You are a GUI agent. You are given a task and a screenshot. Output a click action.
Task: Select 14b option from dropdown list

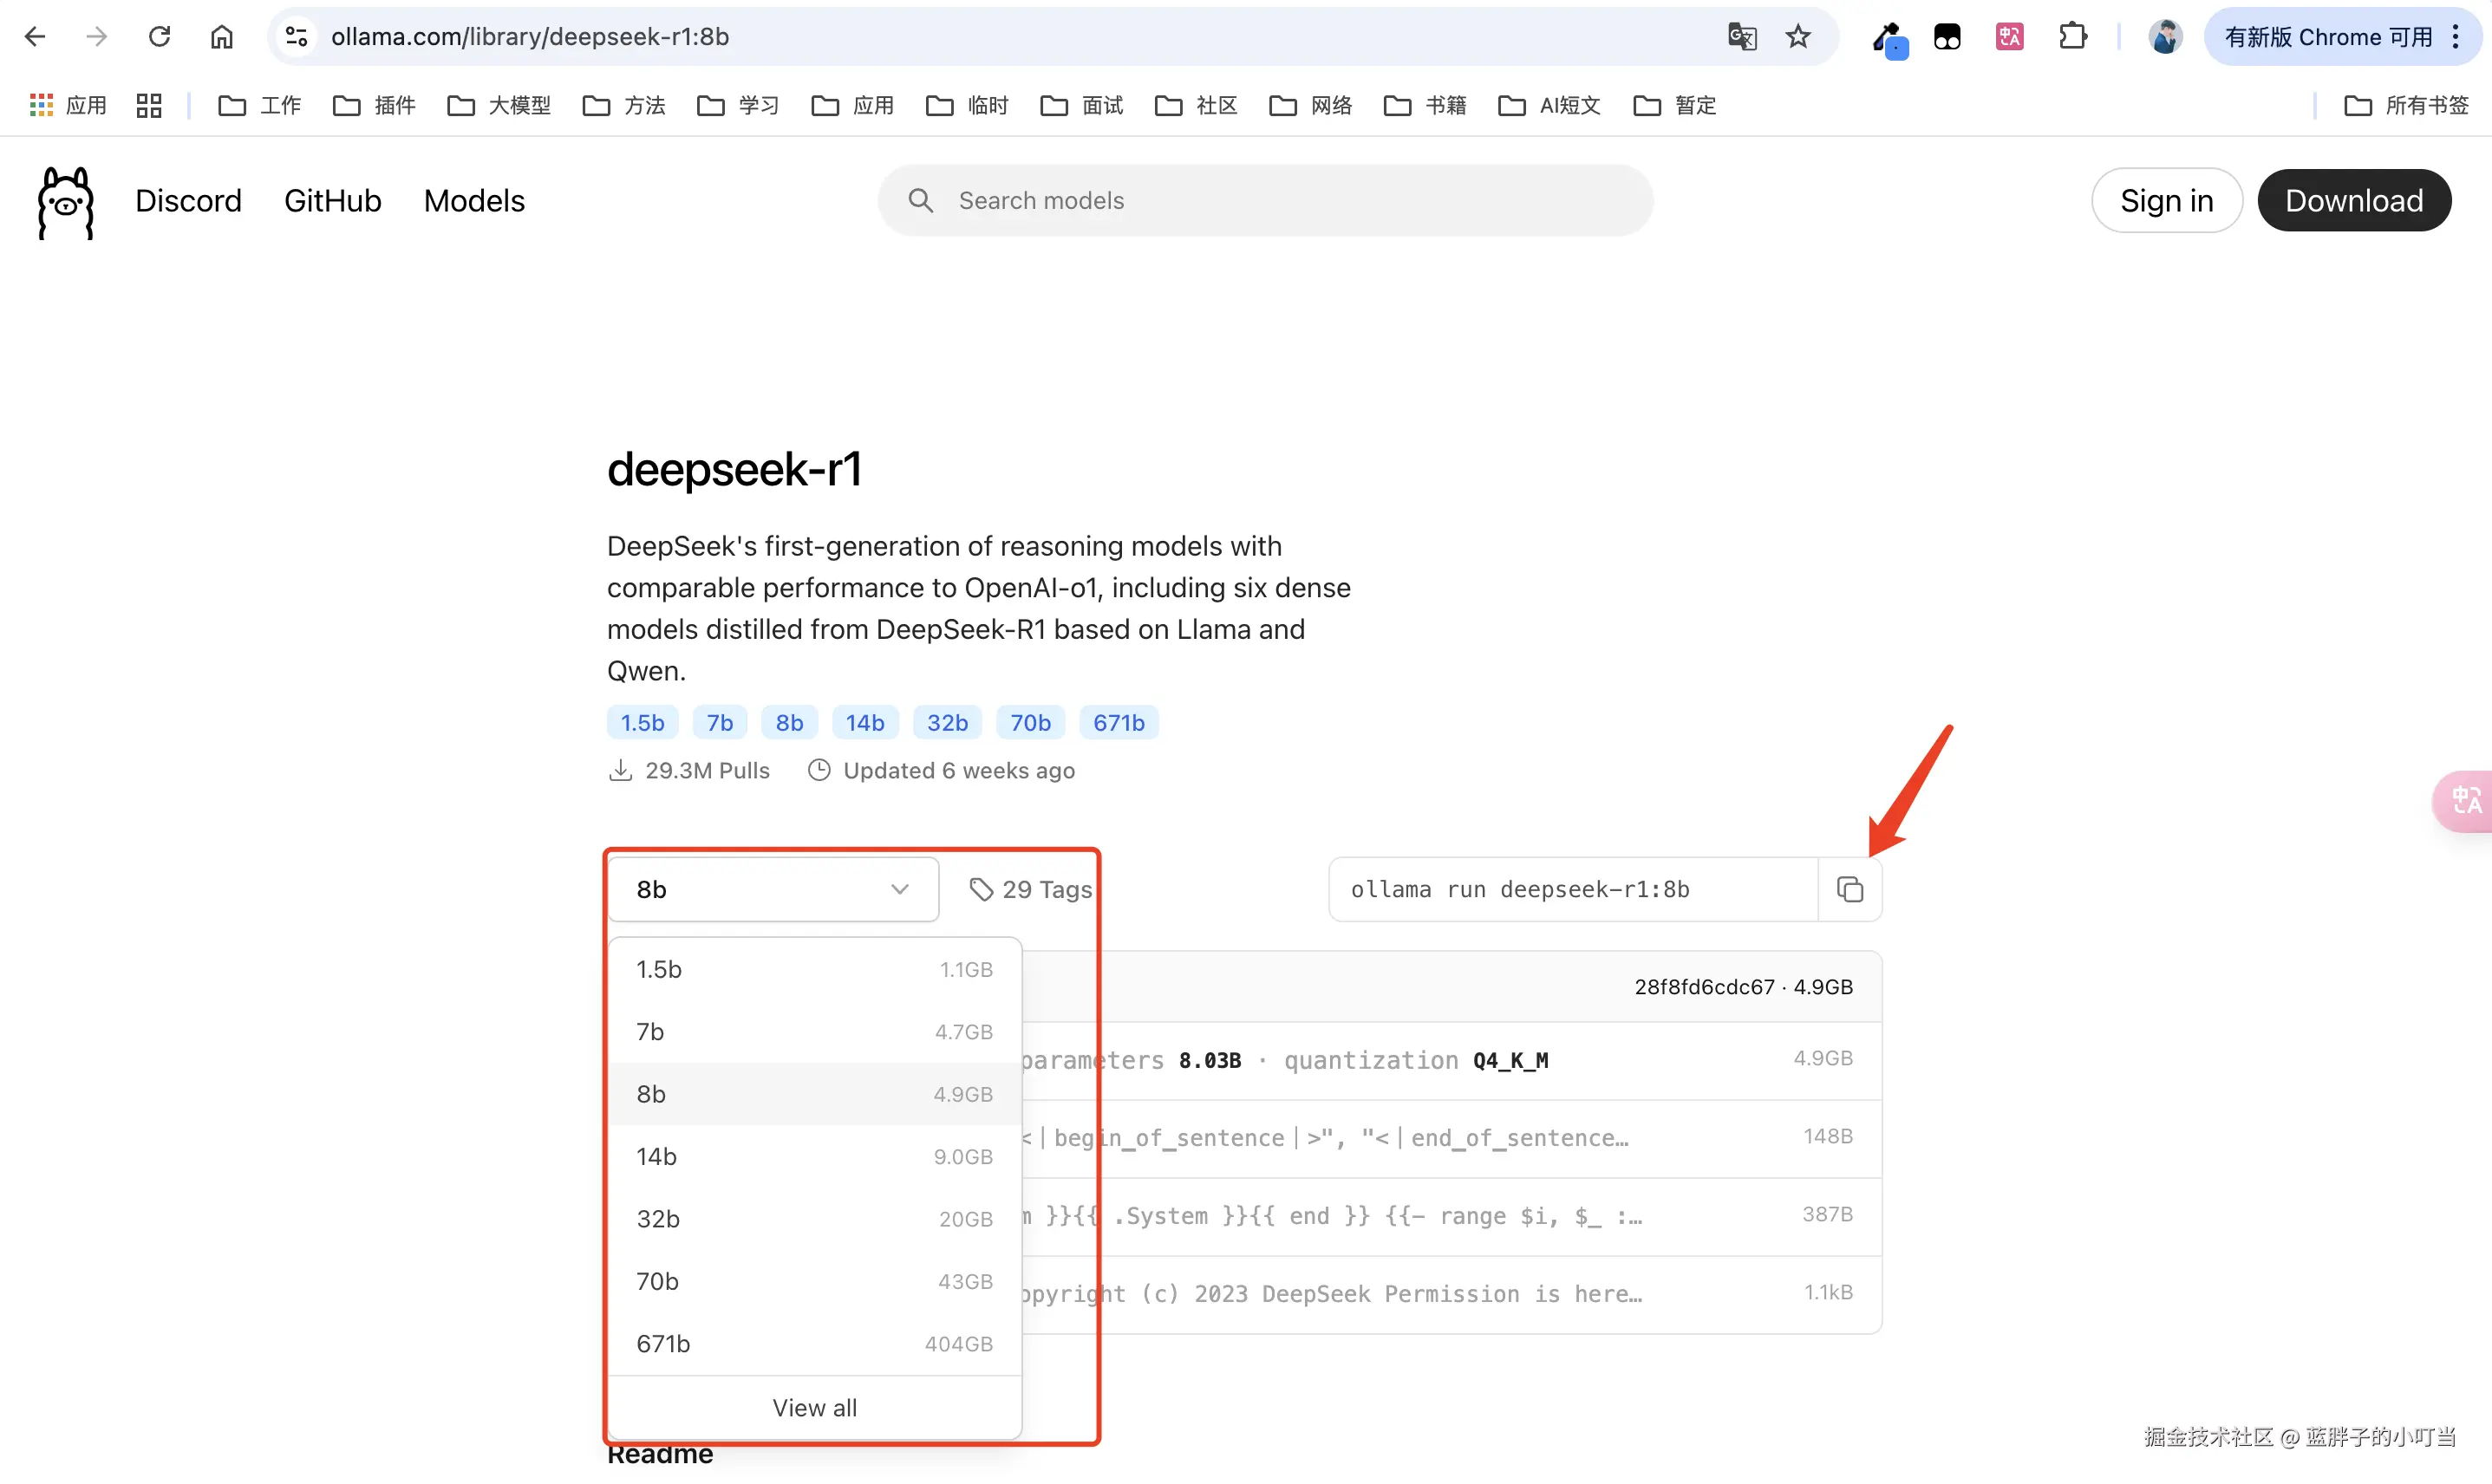pyautogui.click(x=814, y=1156)
